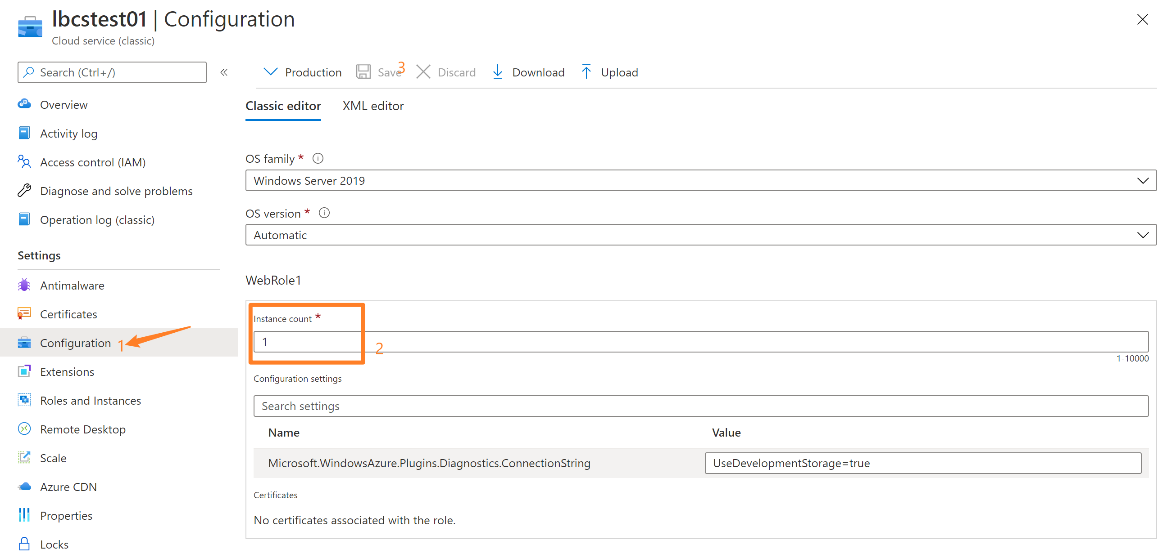This screenshot has width=1167, height=558.
Task: Click the Download button
Action: [x=528, y=72]
